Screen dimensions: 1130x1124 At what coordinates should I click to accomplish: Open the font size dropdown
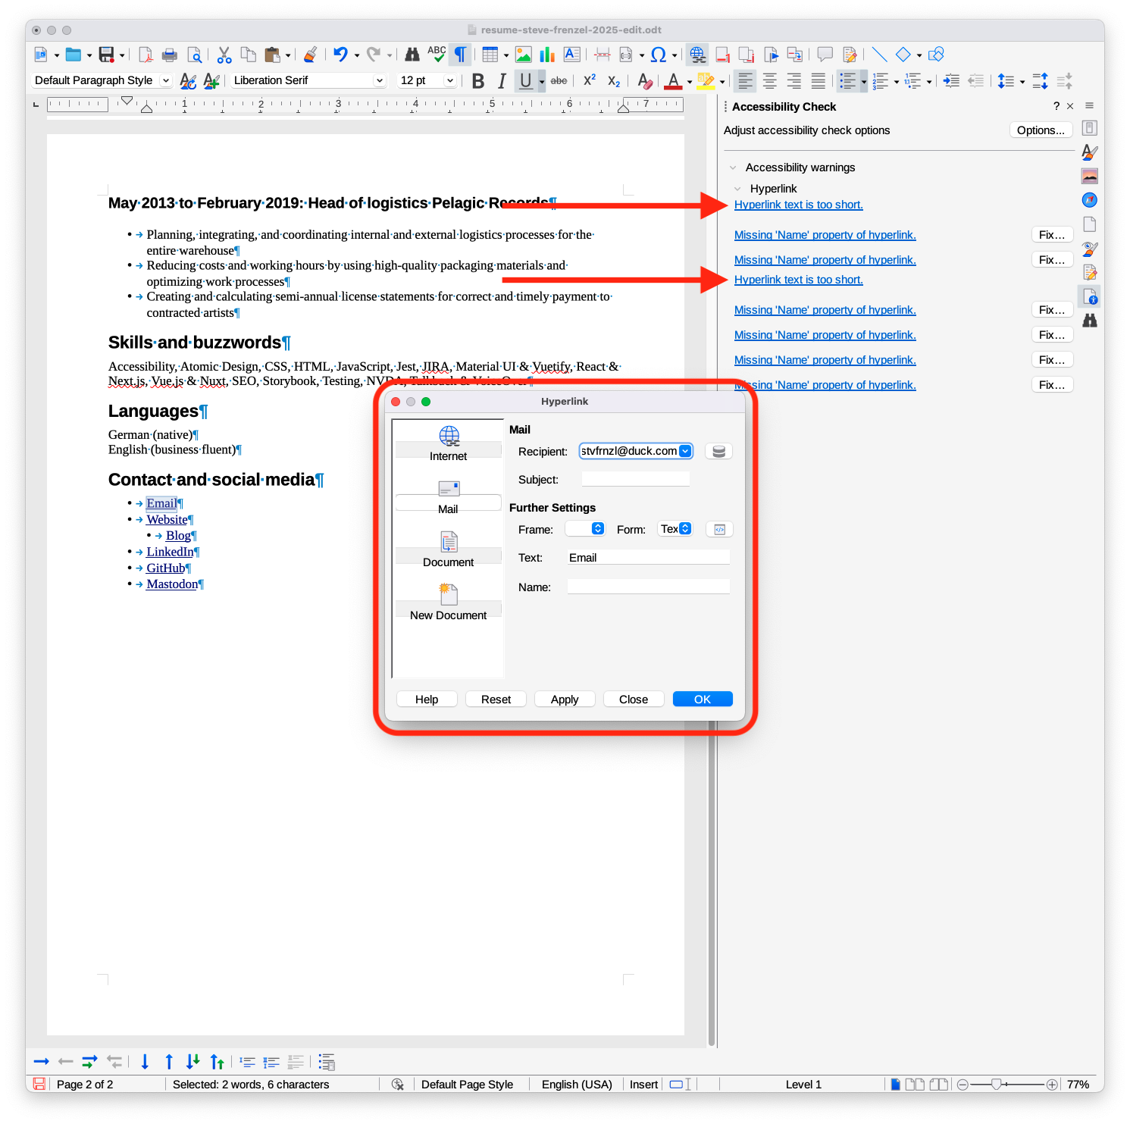[449, 80]
